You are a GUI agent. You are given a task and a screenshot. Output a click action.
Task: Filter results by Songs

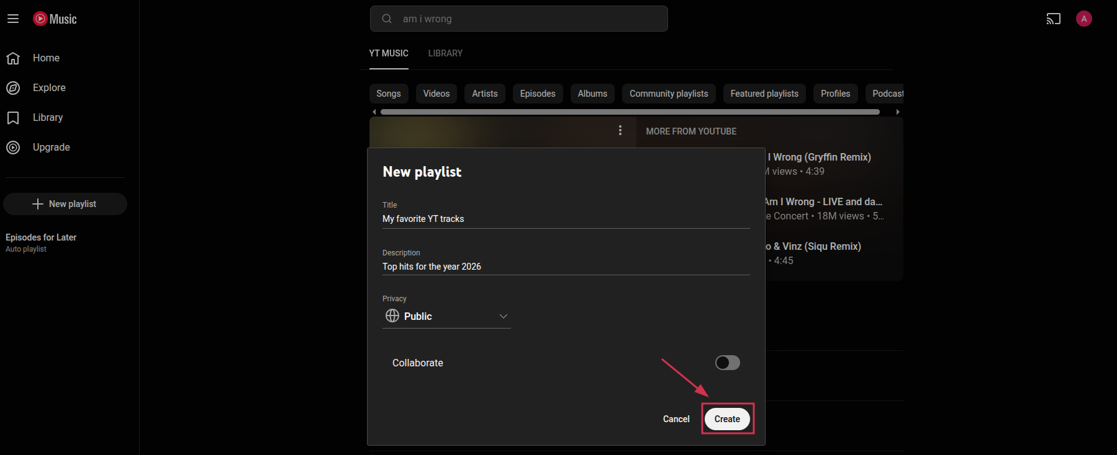click(389, 94)
